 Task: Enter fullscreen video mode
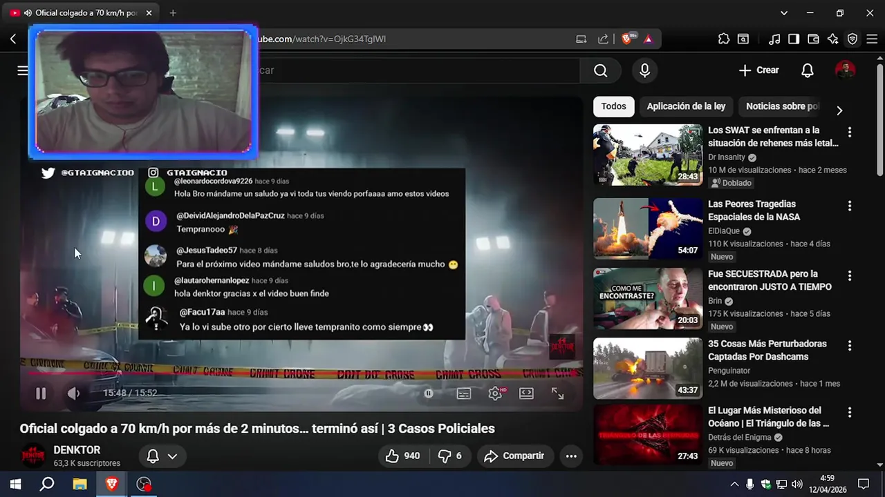pyautogui.click(x=557, y=393)
